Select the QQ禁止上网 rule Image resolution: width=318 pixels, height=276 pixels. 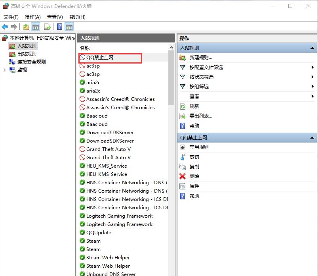click(x=100, y=58)
